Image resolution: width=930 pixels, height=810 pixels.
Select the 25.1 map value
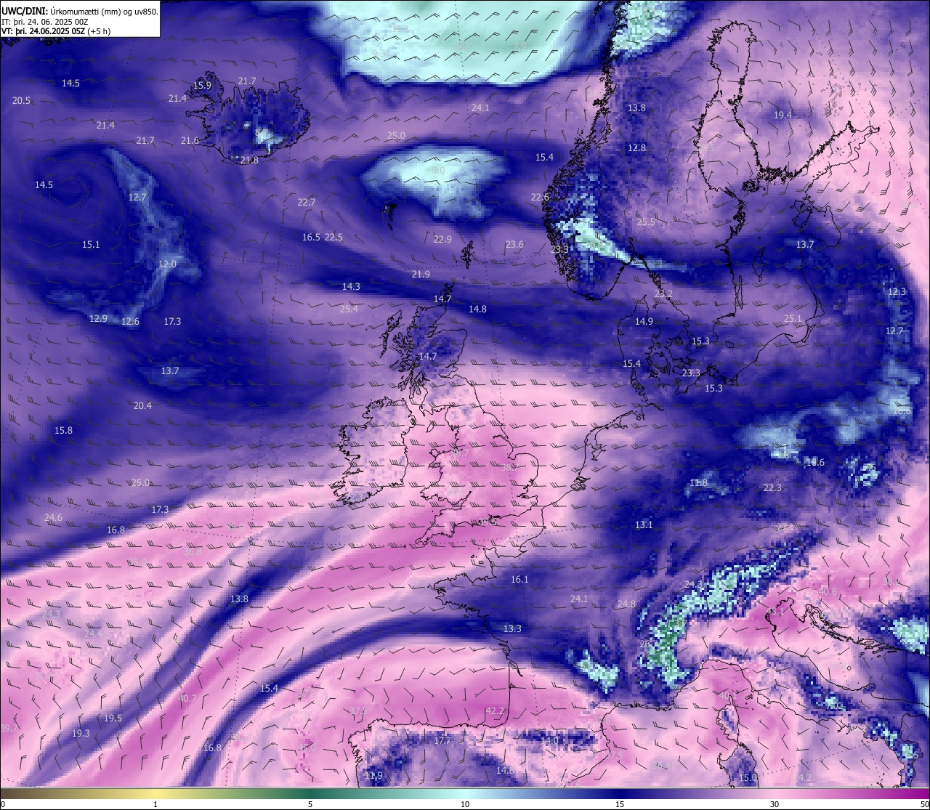click(793, 319)
